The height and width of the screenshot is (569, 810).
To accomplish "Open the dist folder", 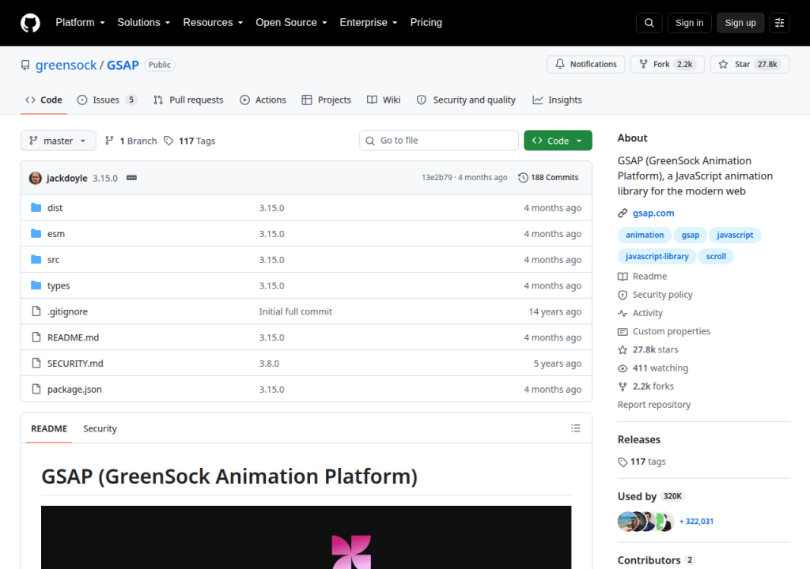I will [55, 208].
